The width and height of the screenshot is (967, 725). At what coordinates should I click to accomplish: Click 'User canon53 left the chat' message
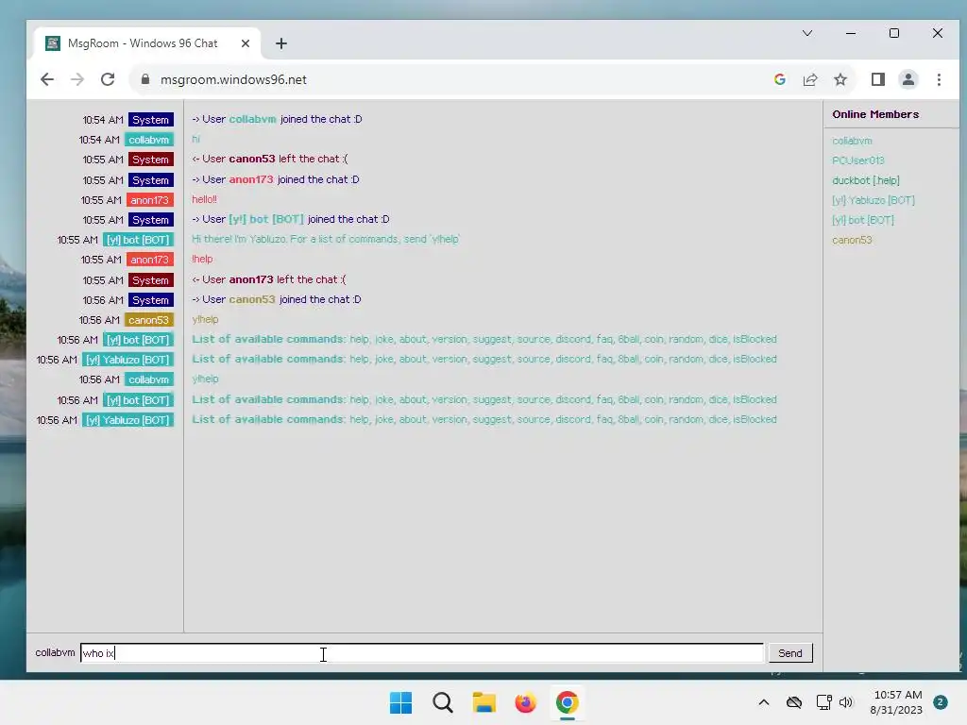269,159
